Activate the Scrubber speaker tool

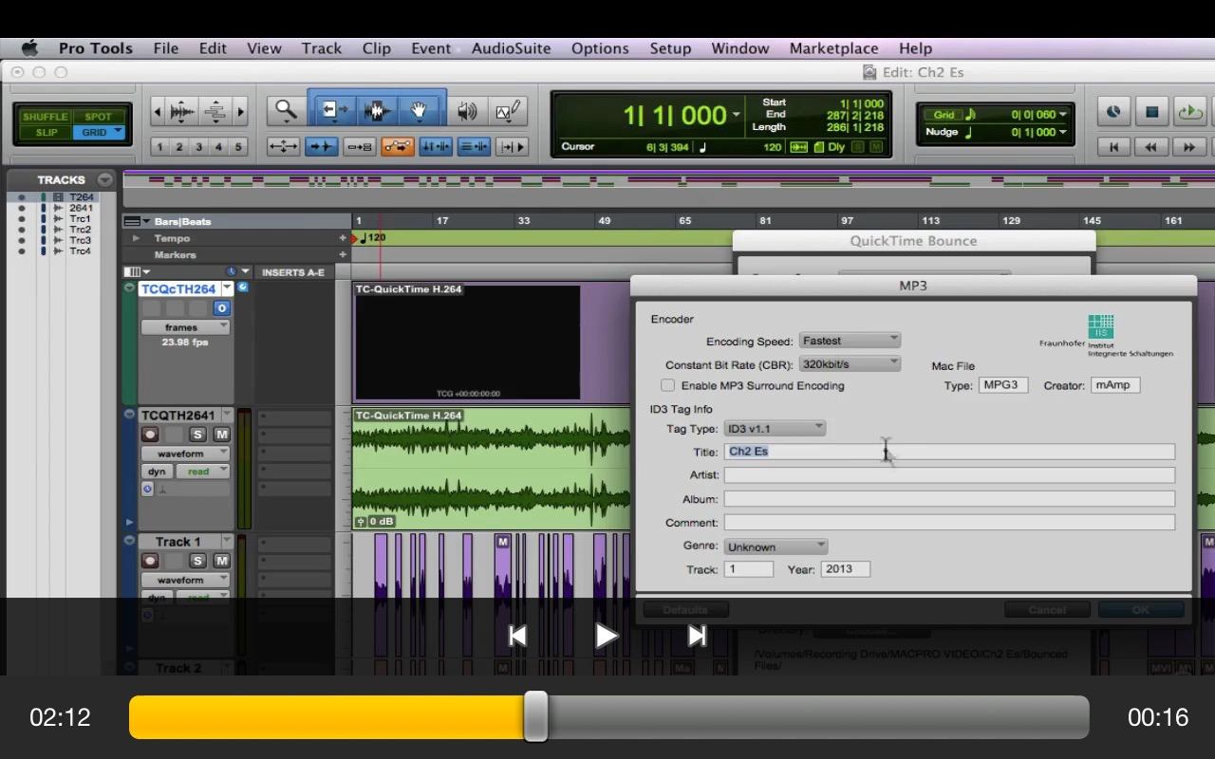pyautogui.click(x=467, y=112)
